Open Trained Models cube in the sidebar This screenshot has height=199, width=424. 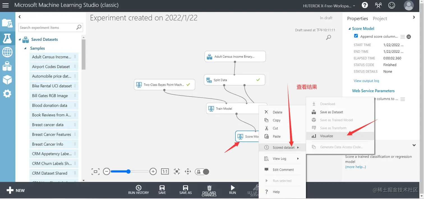point(7,80)
